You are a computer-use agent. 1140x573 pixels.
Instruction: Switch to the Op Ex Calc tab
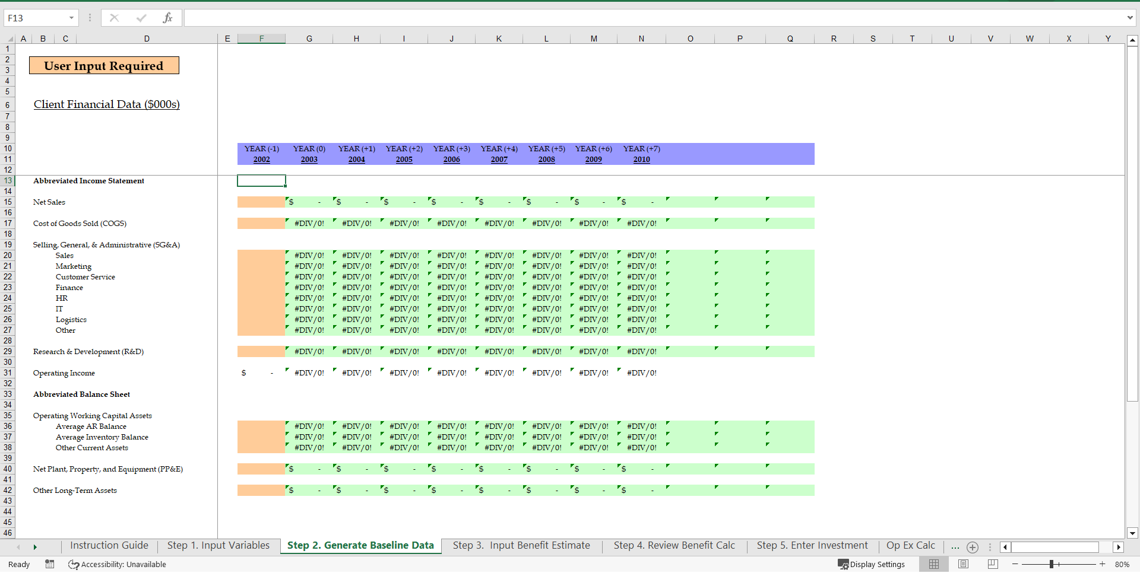click(x=910, y=545)
